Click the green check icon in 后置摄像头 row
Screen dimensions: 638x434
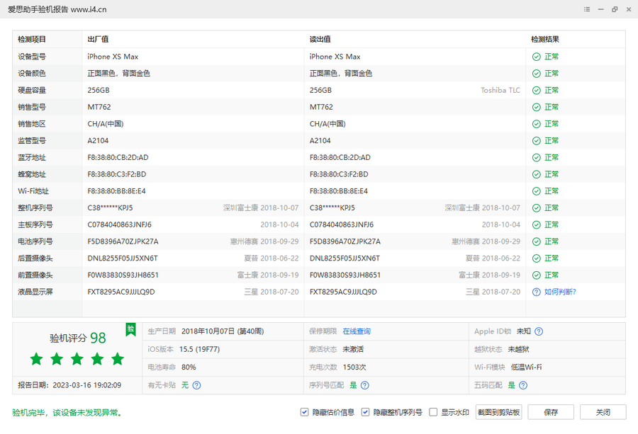[x=537, y=258]
